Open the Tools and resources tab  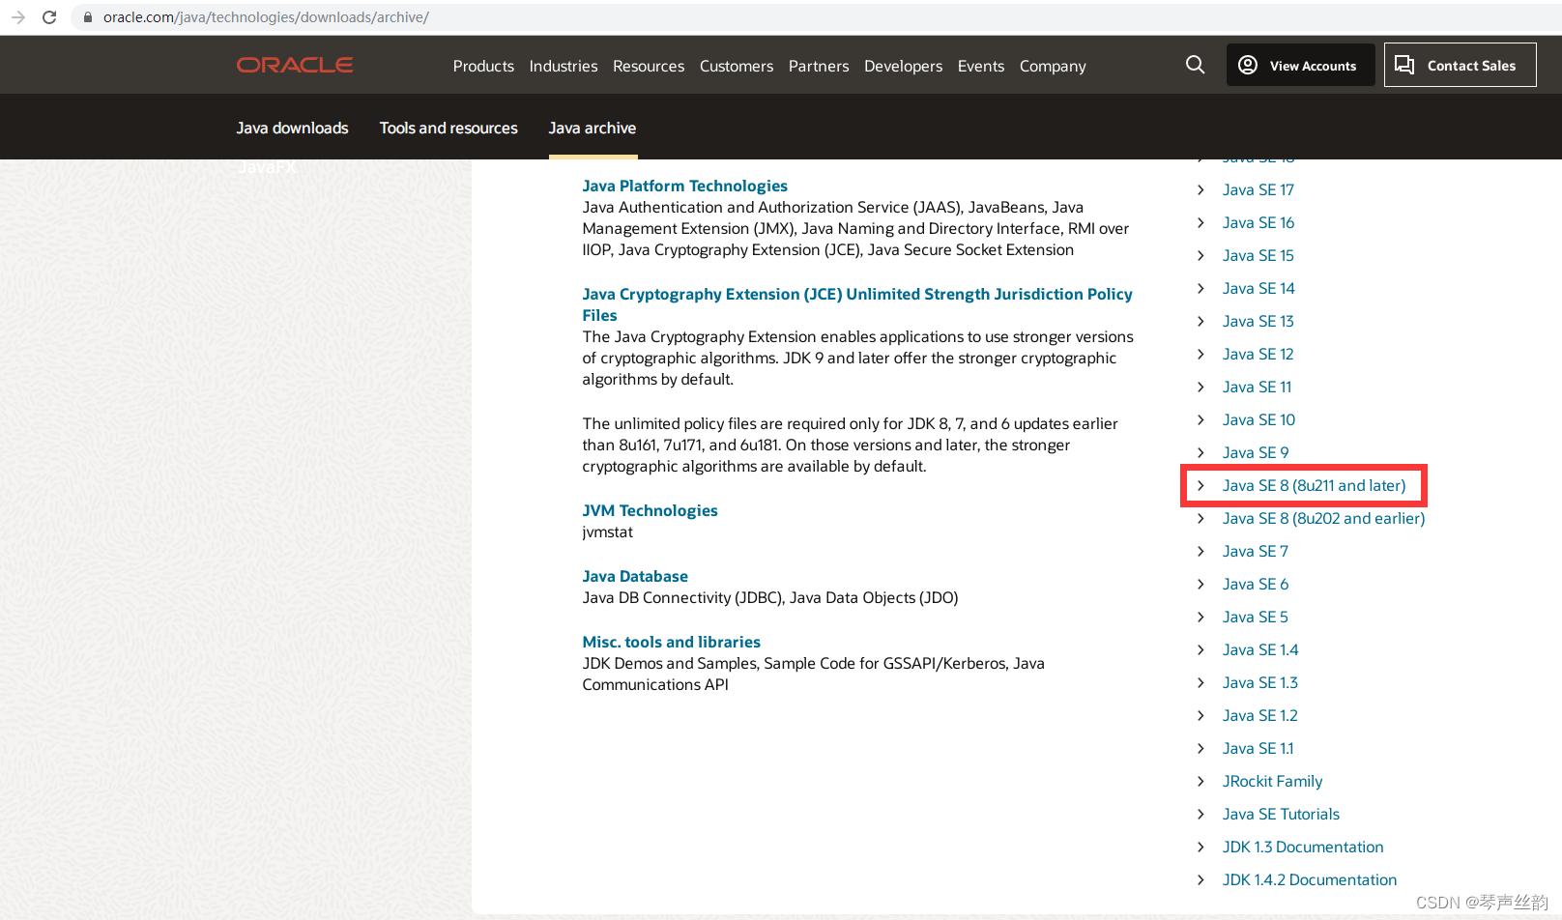(448, 128)
